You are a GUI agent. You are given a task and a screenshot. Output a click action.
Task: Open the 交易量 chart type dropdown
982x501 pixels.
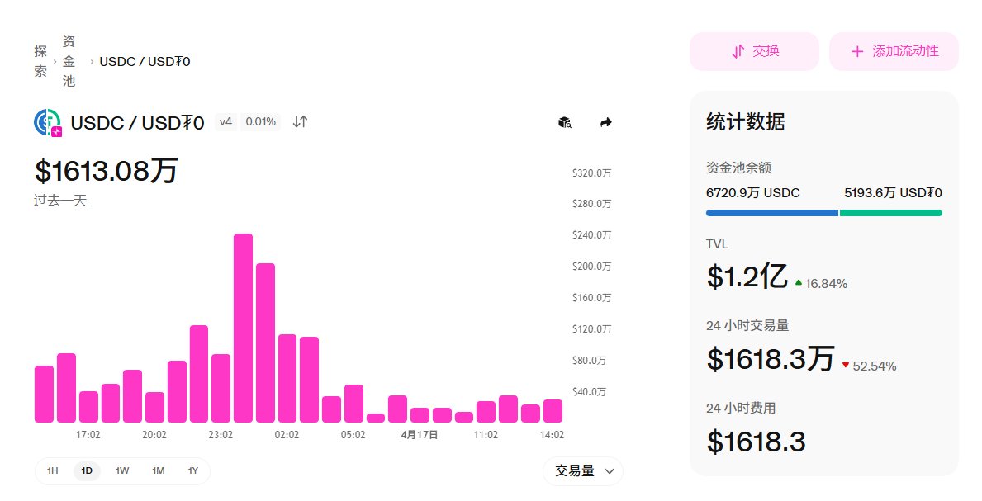[583, 471]
